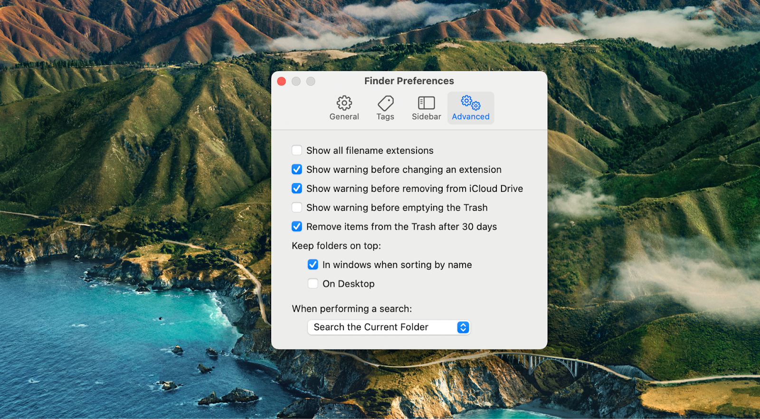
Task: Uncheck warning before removing from iCloud Drive
Action: 297,188
